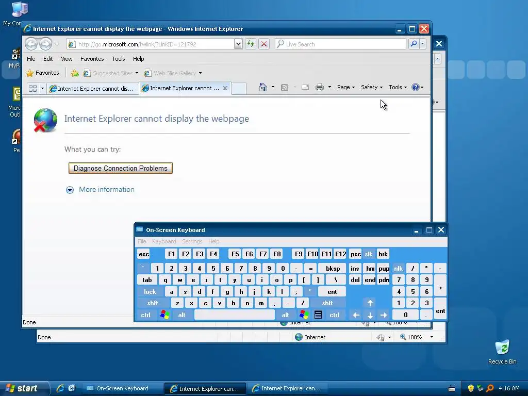
Task: Open a new blank tab
Action: 239,89
